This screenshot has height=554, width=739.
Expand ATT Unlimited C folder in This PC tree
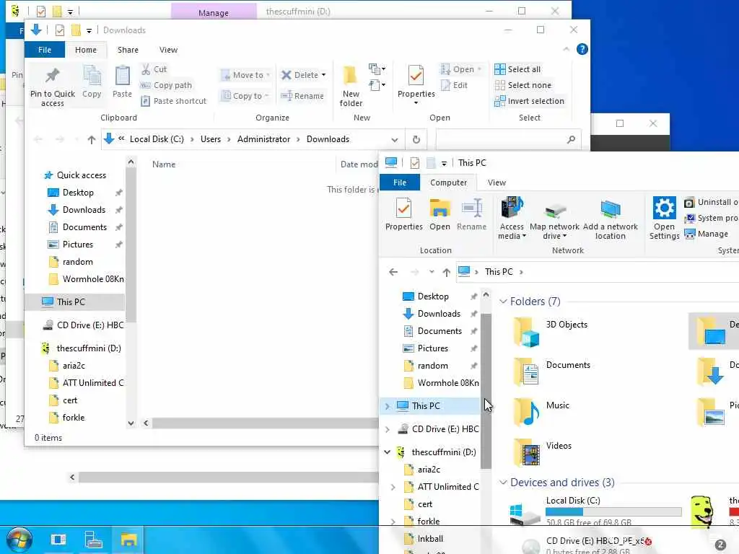(x=393, y=487)
